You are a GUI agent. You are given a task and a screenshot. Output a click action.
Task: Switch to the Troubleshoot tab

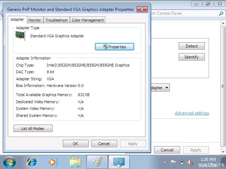coord(56,20)
